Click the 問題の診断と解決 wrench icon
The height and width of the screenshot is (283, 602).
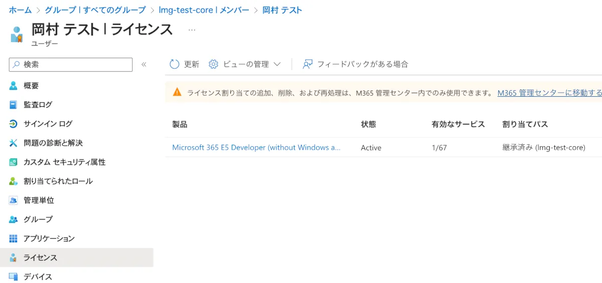click(x=14, y=143)
